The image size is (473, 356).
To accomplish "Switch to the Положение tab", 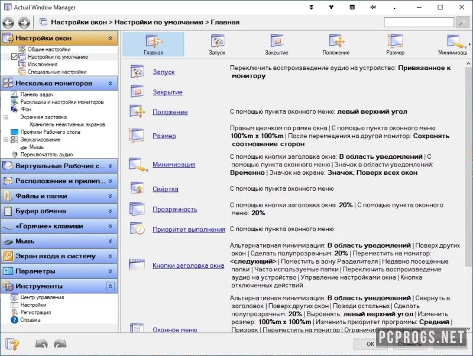I will point(336,44).
